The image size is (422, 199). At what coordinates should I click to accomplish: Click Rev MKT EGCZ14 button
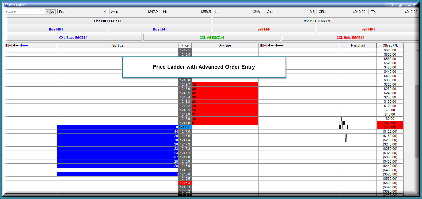(316, 21)
